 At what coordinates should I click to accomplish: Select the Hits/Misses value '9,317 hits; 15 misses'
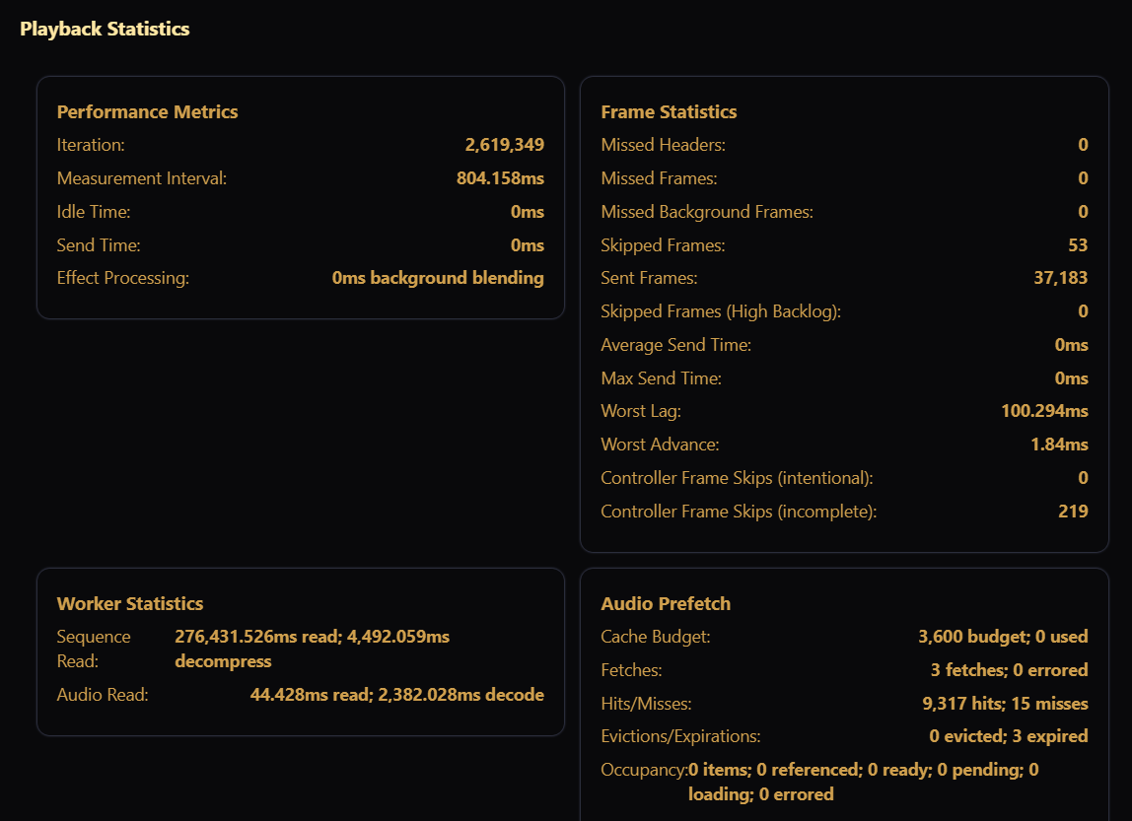[1005, 704]
